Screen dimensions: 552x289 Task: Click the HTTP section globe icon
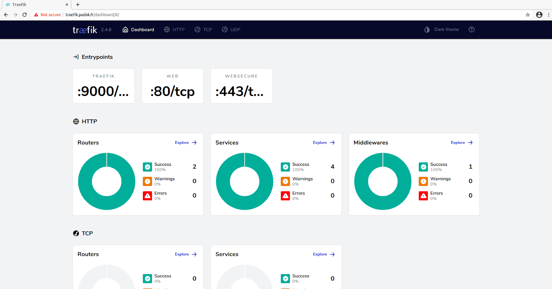(76, 121)
